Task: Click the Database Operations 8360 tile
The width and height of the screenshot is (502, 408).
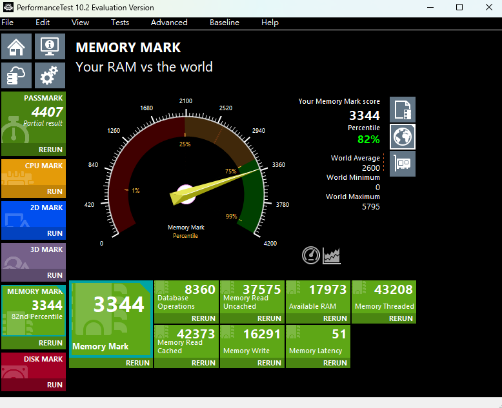Action: click(x=186, y=297)
